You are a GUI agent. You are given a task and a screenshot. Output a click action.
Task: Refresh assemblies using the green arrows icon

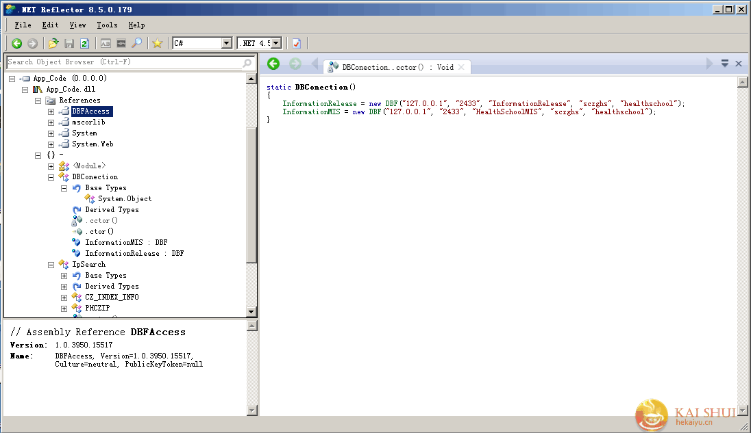click(85, 44)
